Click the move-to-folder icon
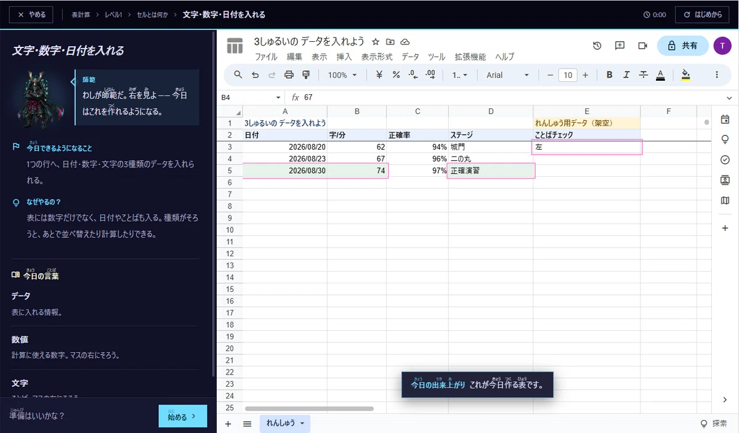 [390, 42]
